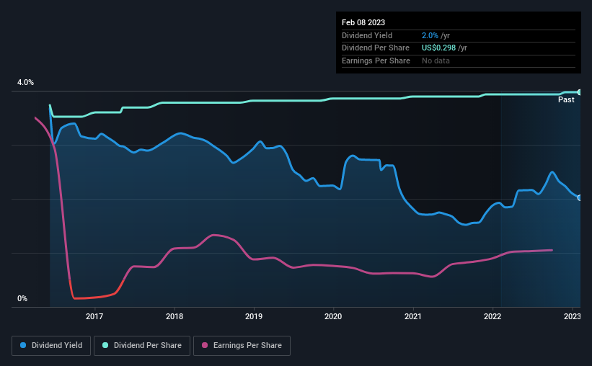Select the 2021 x-axis label

pos(413,316)
